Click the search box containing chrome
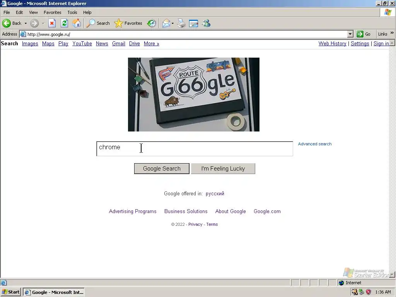Image resolution: width=396 pixels, height=297 pixels. pyautogui.click(x=195, y=149)
